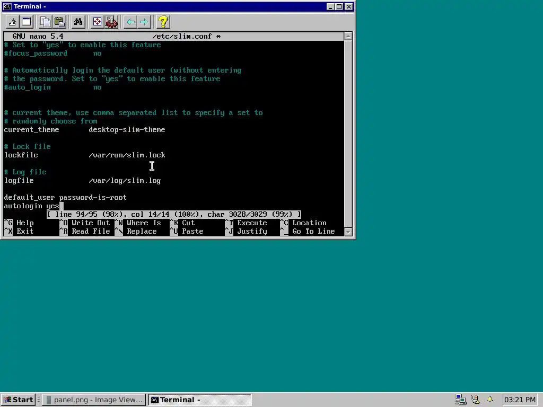Click the '^K Cut' nano shortcut
The image size is (543, 407).
click(182, 223)
